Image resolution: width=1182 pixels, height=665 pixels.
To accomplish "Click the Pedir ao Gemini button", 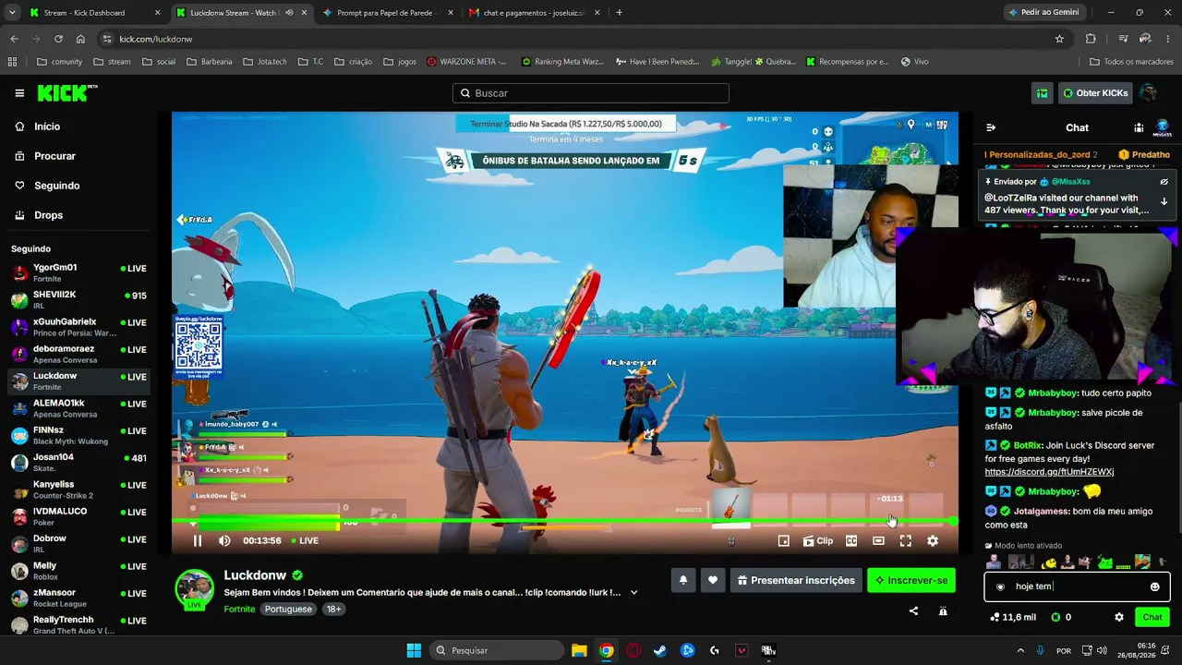I will 1043,13.
